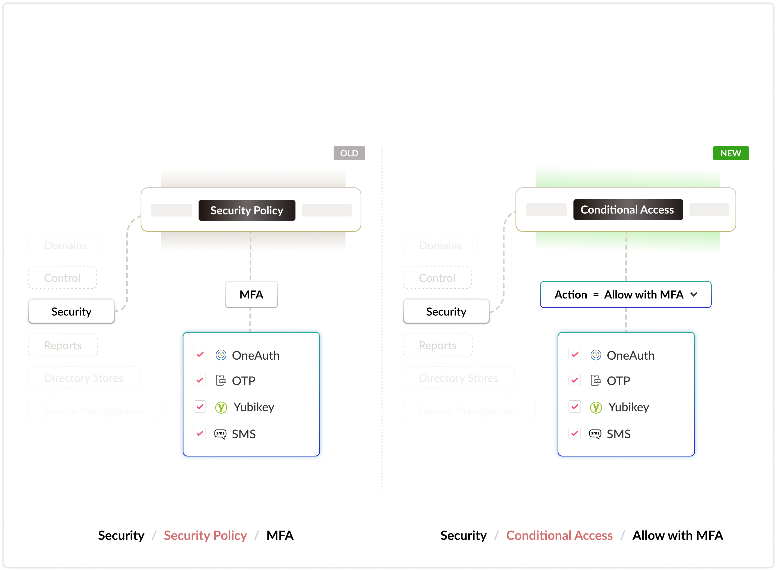The image size is (776, 570).
Task: Click the OTP device icon in the new panel
Action: coord(596,380)
